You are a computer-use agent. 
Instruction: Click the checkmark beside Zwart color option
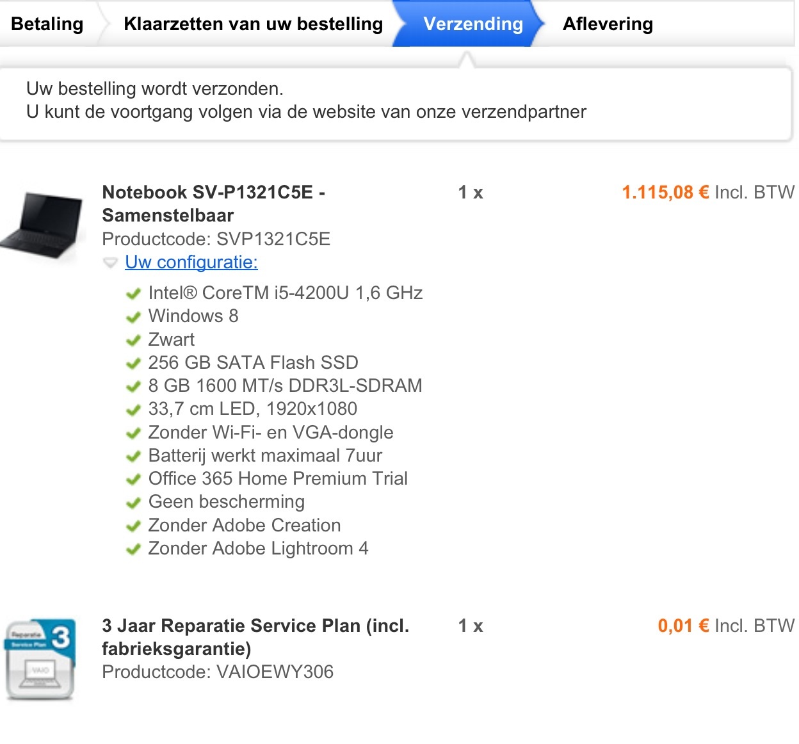tap(133, 341)
